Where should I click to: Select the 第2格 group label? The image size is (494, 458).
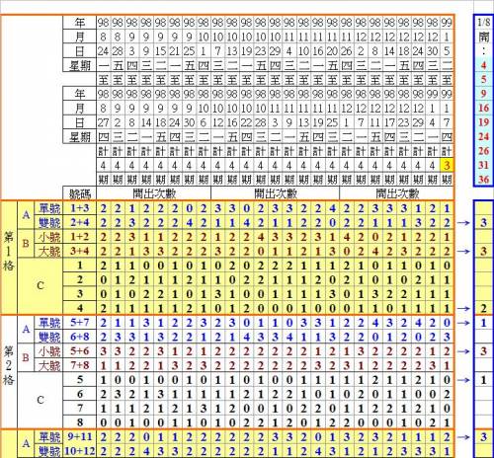point(9,365)
